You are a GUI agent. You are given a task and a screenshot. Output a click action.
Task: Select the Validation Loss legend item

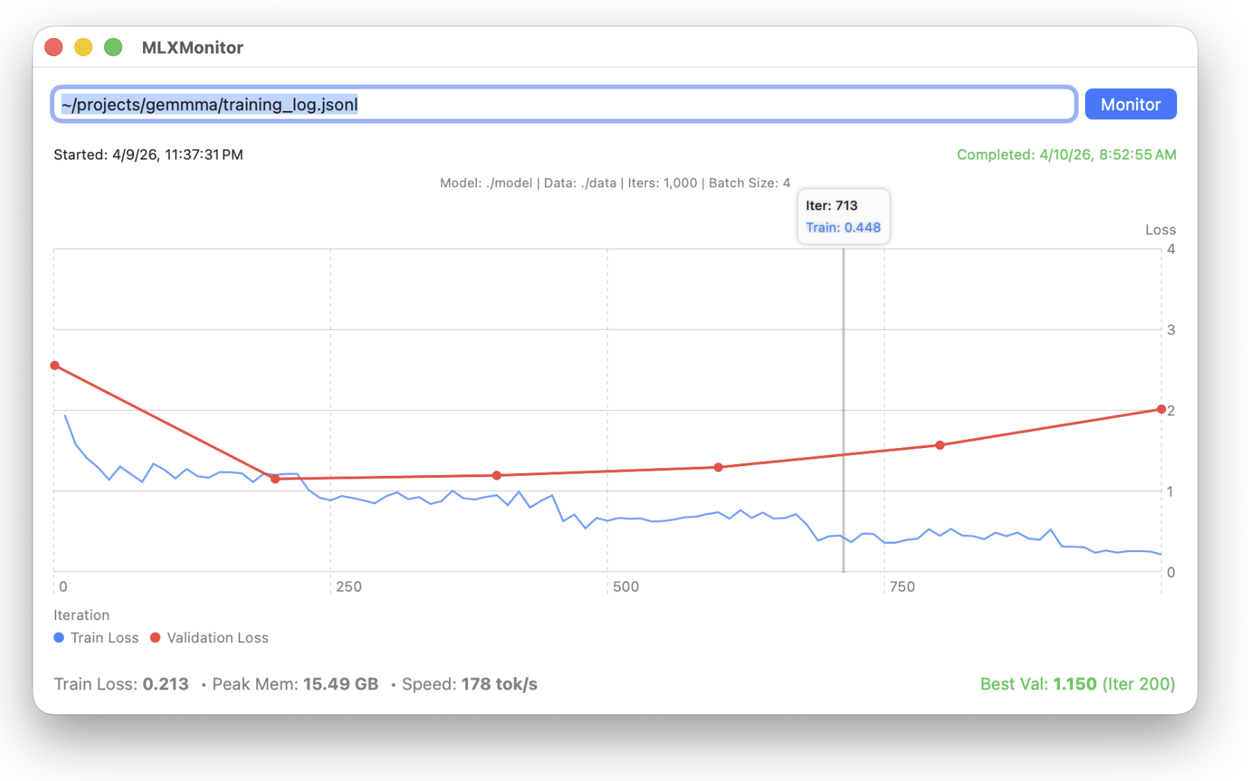210,637
